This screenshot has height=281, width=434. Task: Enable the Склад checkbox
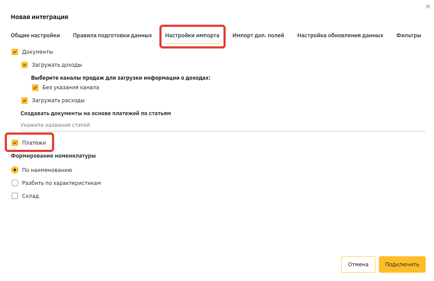pos(15,196)
